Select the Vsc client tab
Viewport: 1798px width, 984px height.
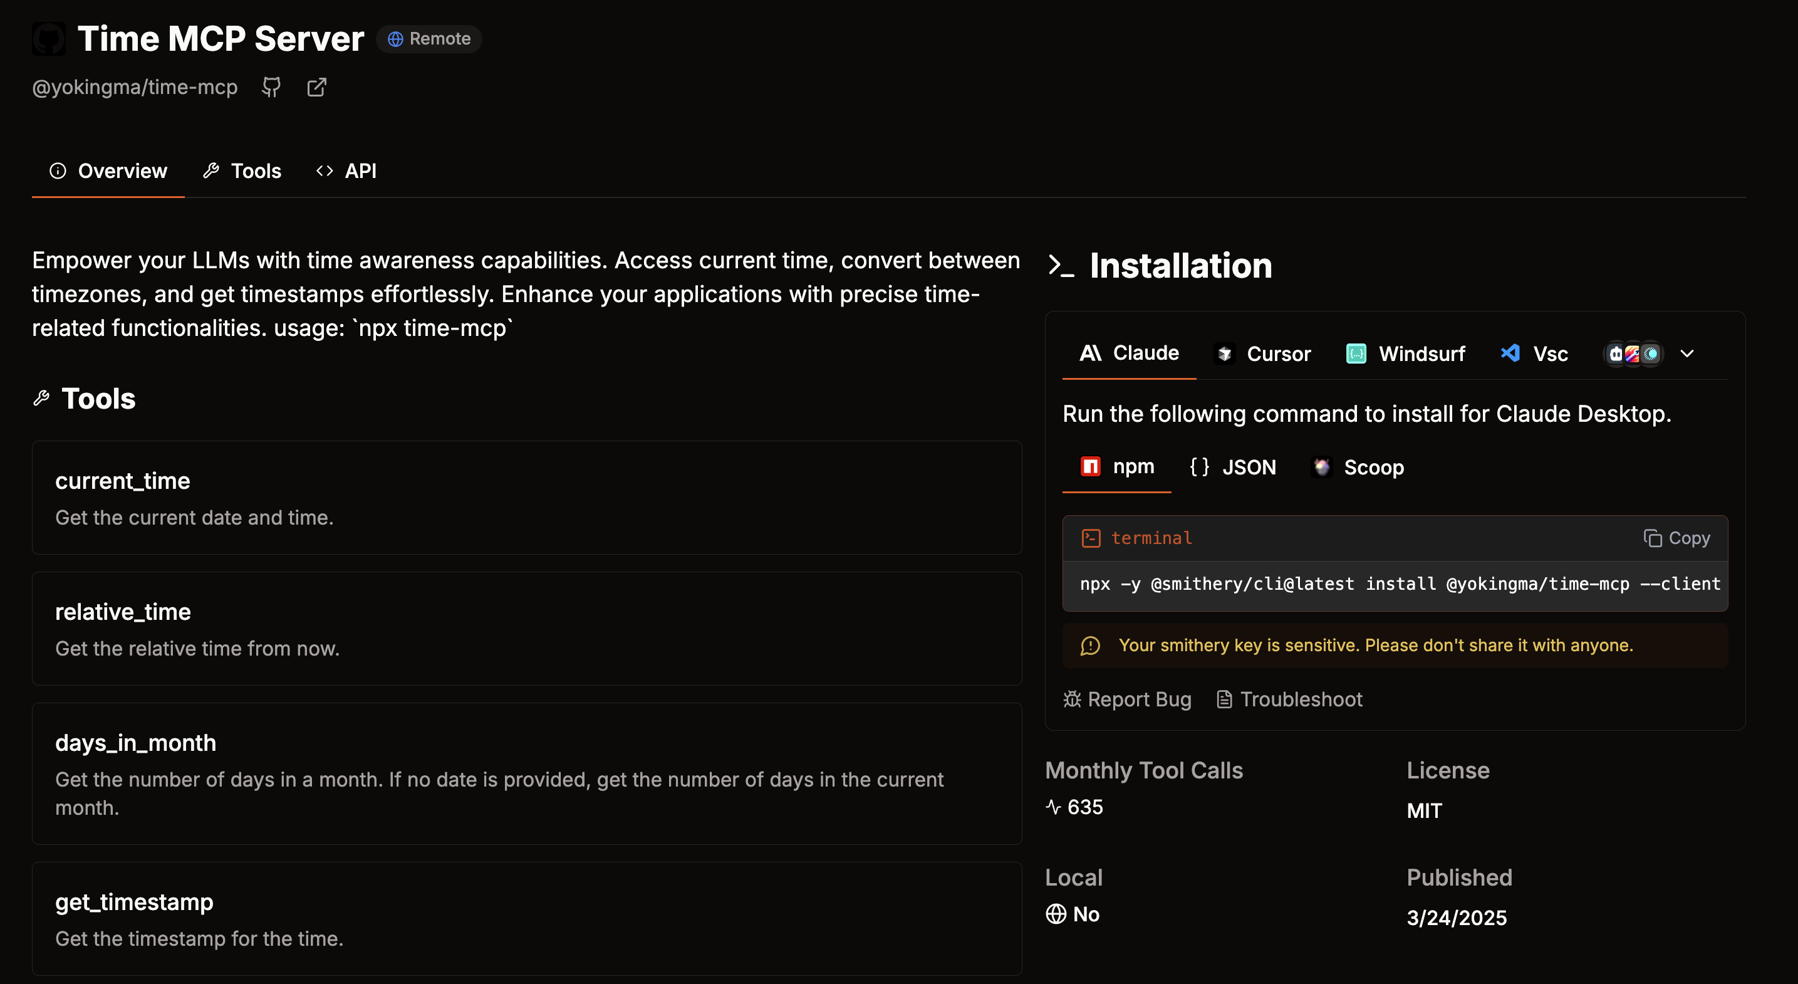click(x=1535, y=354)
